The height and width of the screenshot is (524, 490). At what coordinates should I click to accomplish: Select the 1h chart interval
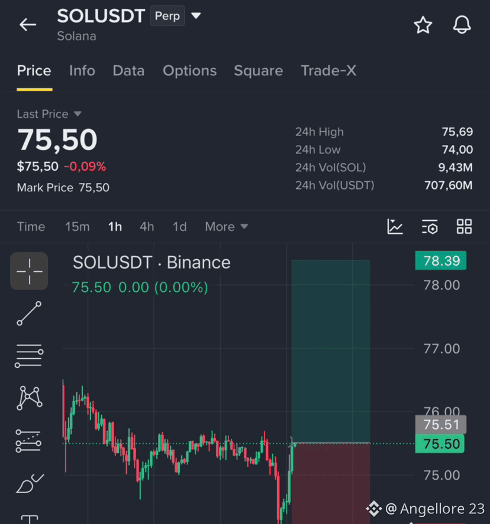tap(115, 227)
